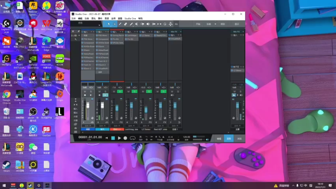This screenshot has height=189, width=336.
Task: Click the Record button in transport
Action: coord(125,138)
